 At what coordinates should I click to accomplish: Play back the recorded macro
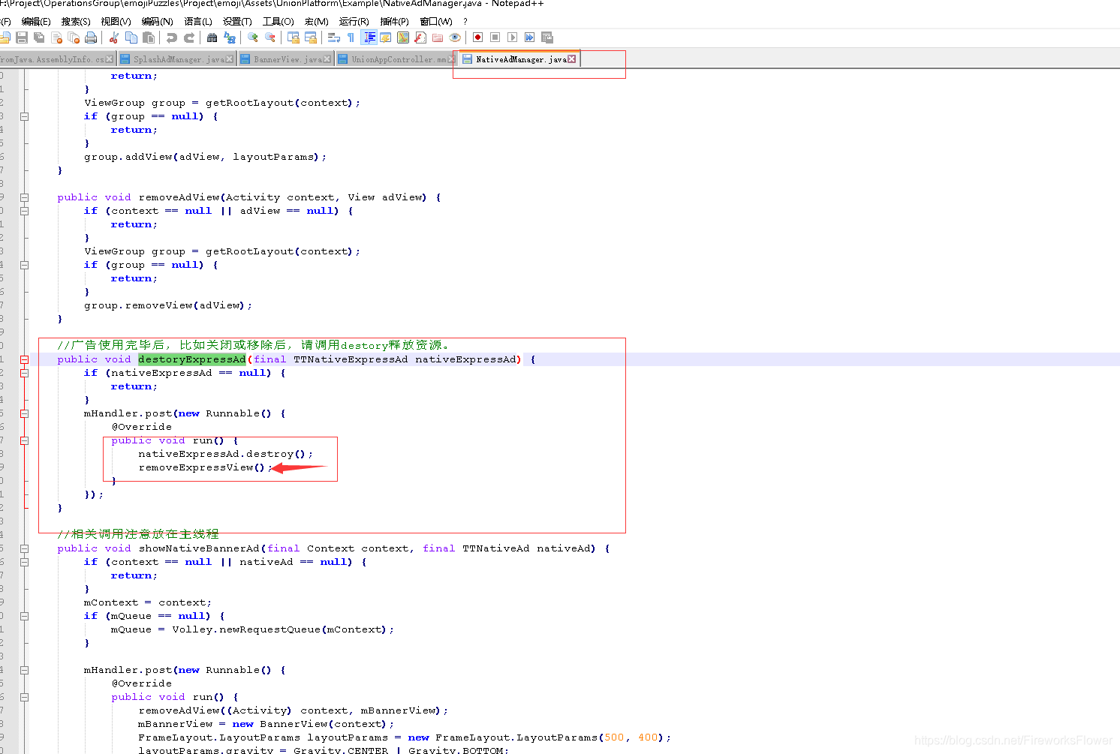pos(512,38)
